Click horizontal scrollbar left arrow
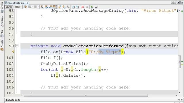 [x=22, y=96]
